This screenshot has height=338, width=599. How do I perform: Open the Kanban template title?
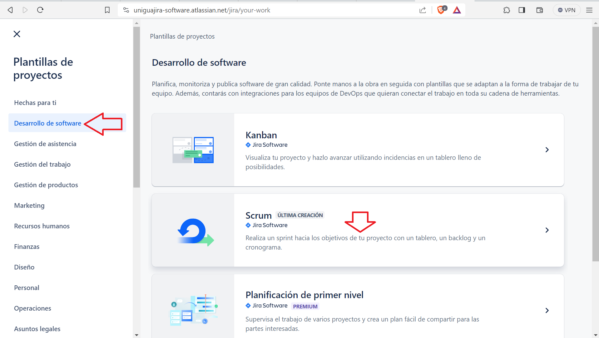(x=261, y=135)
